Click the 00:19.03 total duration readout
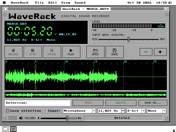This screenshot has height=132, width=176. tap(68, 34)
